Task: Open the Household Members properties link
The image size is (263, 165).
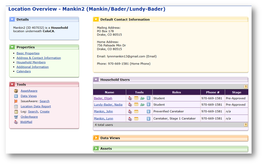Action: [x=31, y=62]
